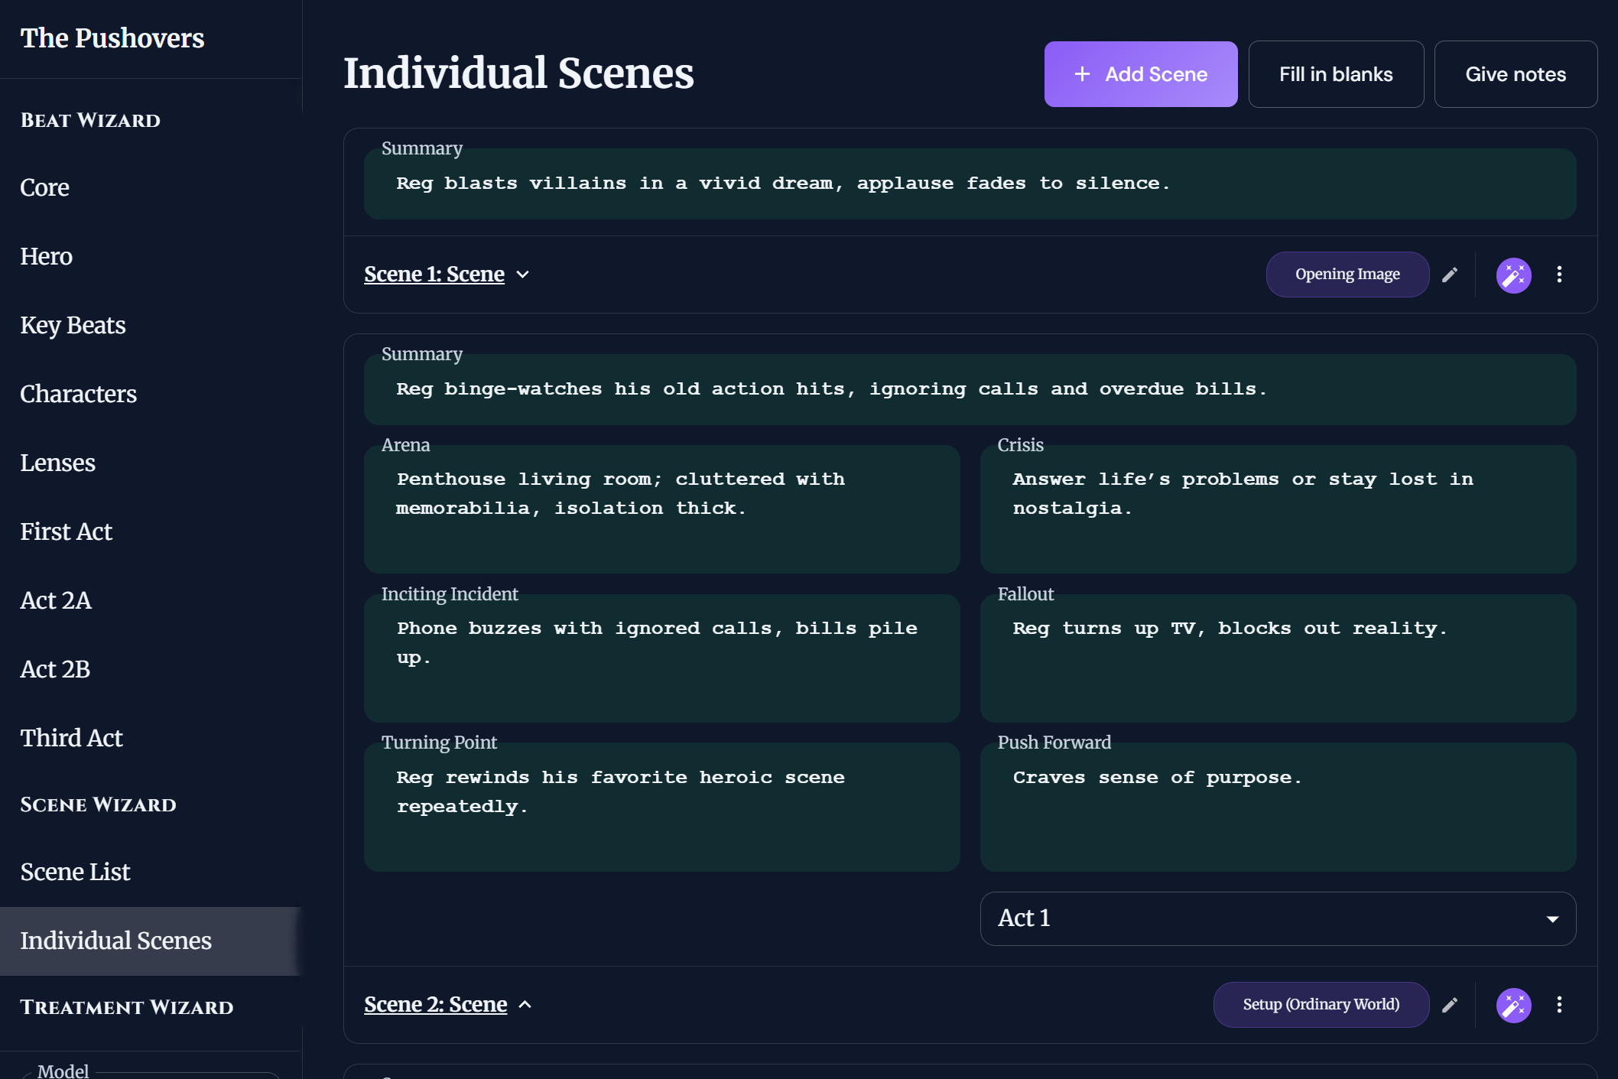The height and width of the screenshot is (1079, 1618).
Task: Click the Setup (Ordinary World) badge
Action: (x=1321, y=1005)
